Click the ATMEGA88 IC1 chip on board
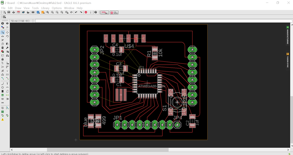The image size is (293, 155). point(147,84)
